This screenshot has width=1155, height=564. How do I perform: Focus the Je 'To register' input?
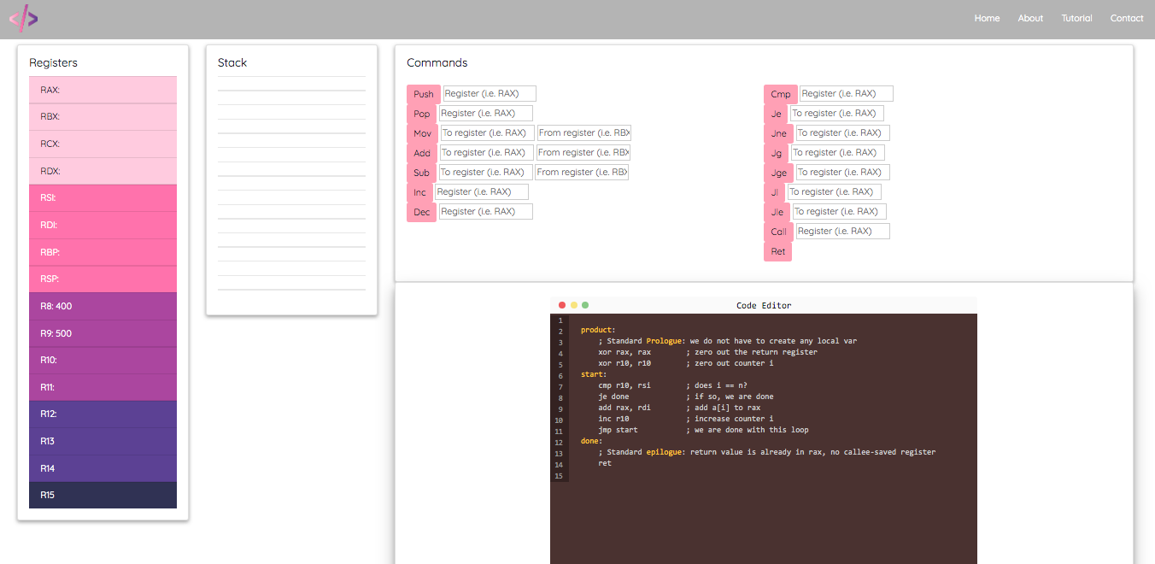click(837, 113)
